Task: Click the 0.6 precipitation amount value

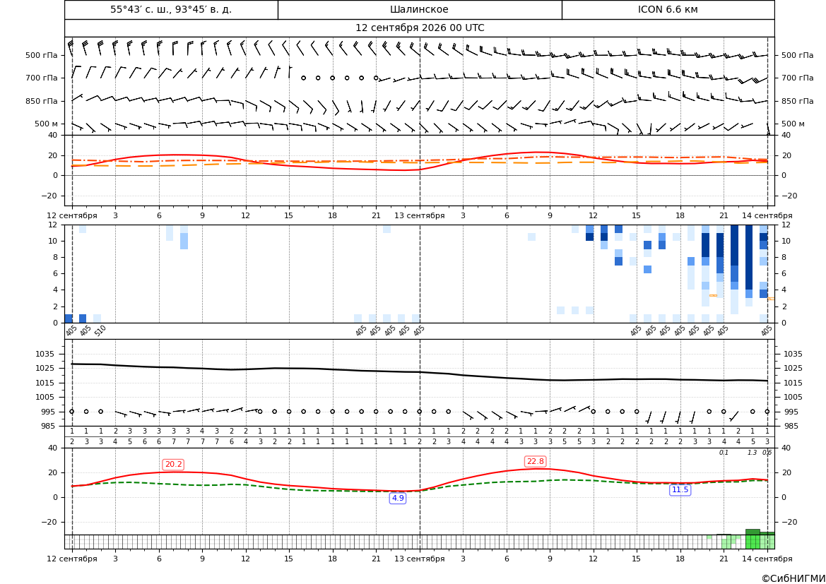Action: click(x=767, y=453)
